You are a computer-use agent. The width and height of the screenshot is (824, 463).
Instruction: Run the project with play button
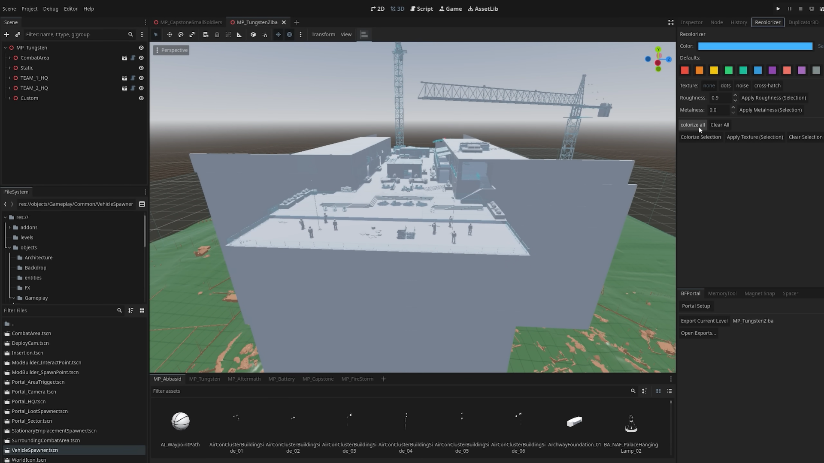coord(778,9)
